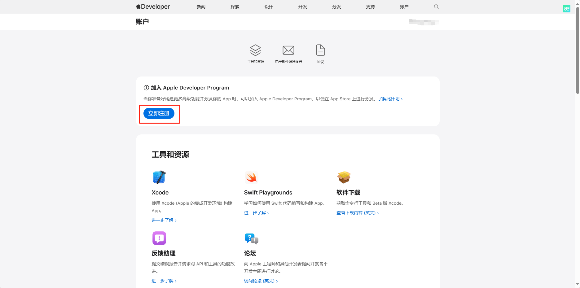
Task: Open the 开发 navigation item
Action: 302,7
